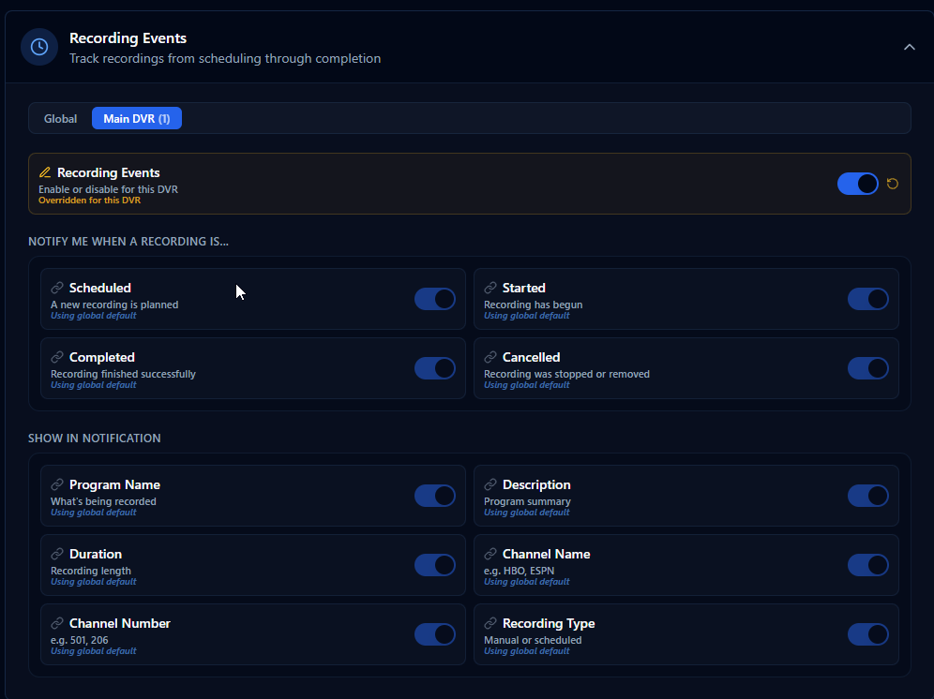Click link icon beside Channel Name
The height and width of the screenshot is (699, 934).
tap(490, 555)
